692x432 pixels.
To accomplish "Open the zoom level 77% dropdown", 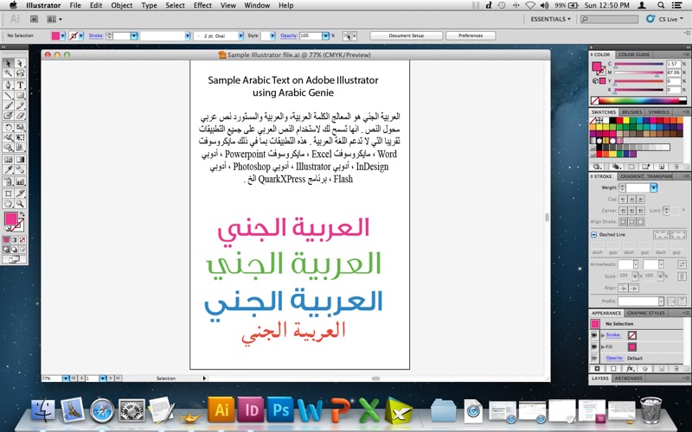I will tap(66, 378).
